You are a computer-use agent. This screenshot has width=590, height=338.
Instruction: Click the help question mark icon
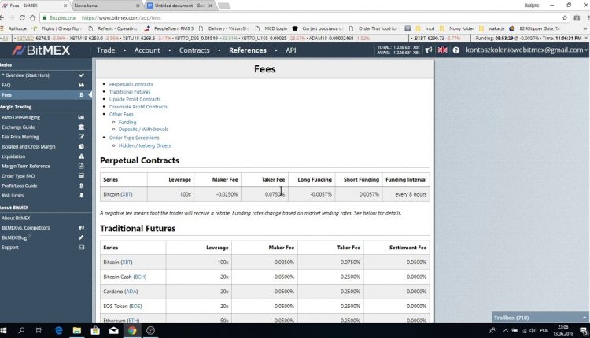click(456, 50)
